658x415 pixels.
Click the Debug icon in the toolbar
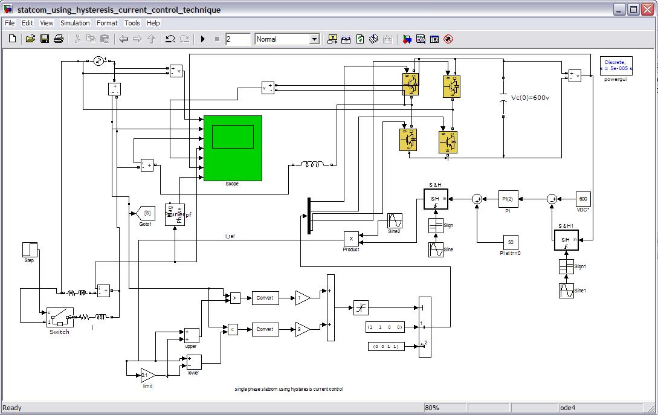pos(448,39)
